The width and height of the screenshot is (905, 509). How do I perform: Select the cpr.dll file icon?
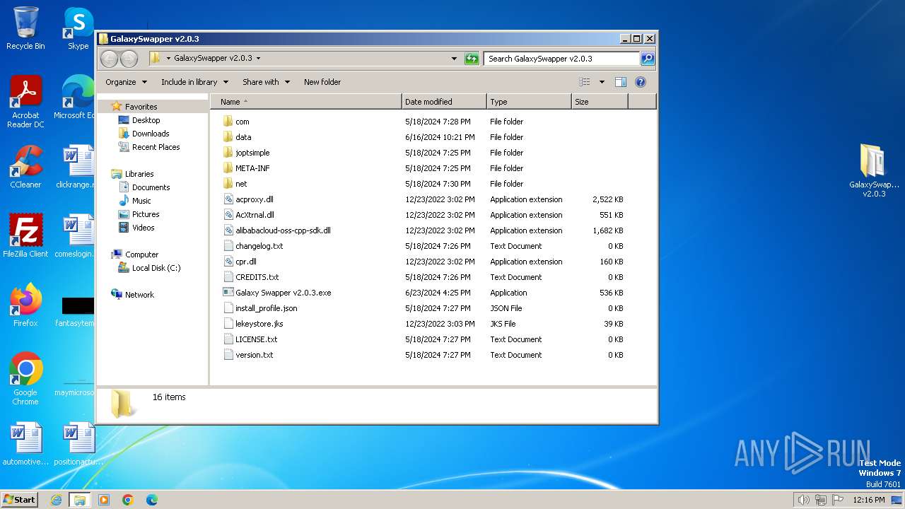228,262
